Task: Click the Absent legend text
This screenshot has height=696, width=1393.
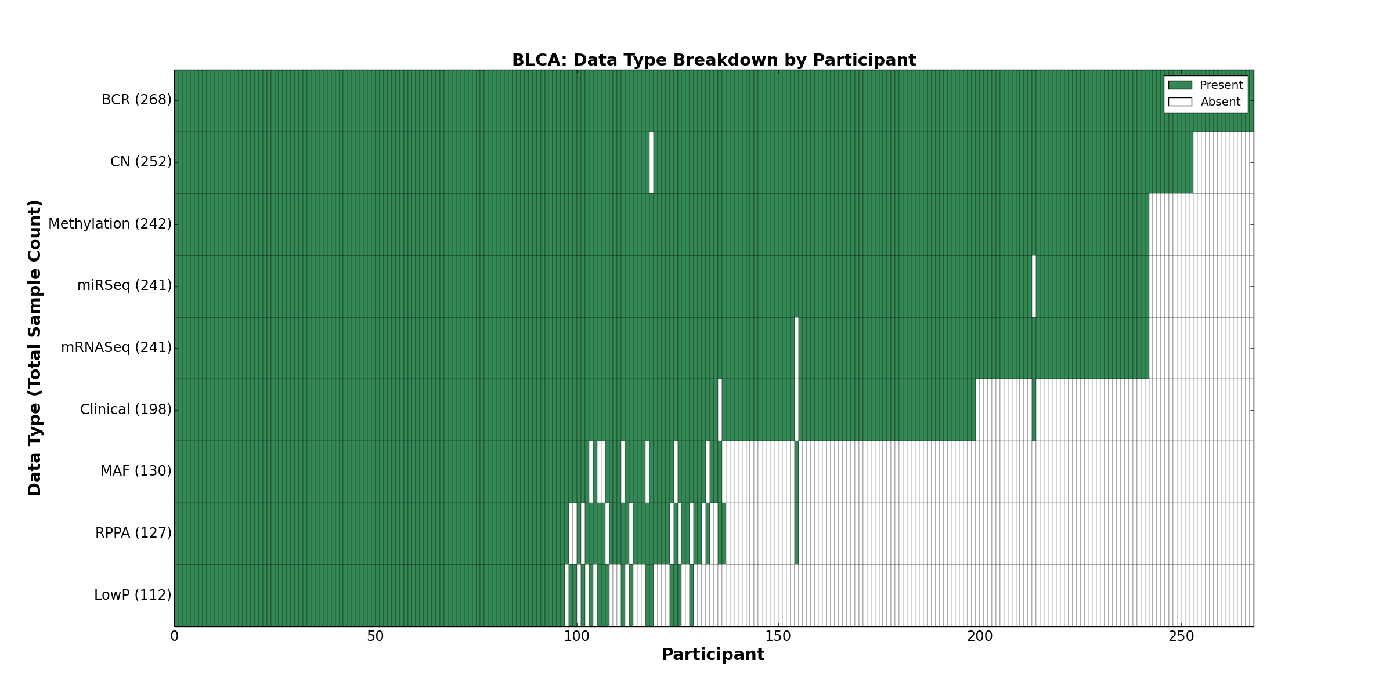Action: (1221, 102)
